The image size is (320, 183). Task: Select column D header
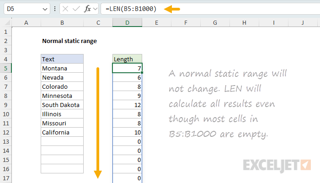tap(127, 22)
